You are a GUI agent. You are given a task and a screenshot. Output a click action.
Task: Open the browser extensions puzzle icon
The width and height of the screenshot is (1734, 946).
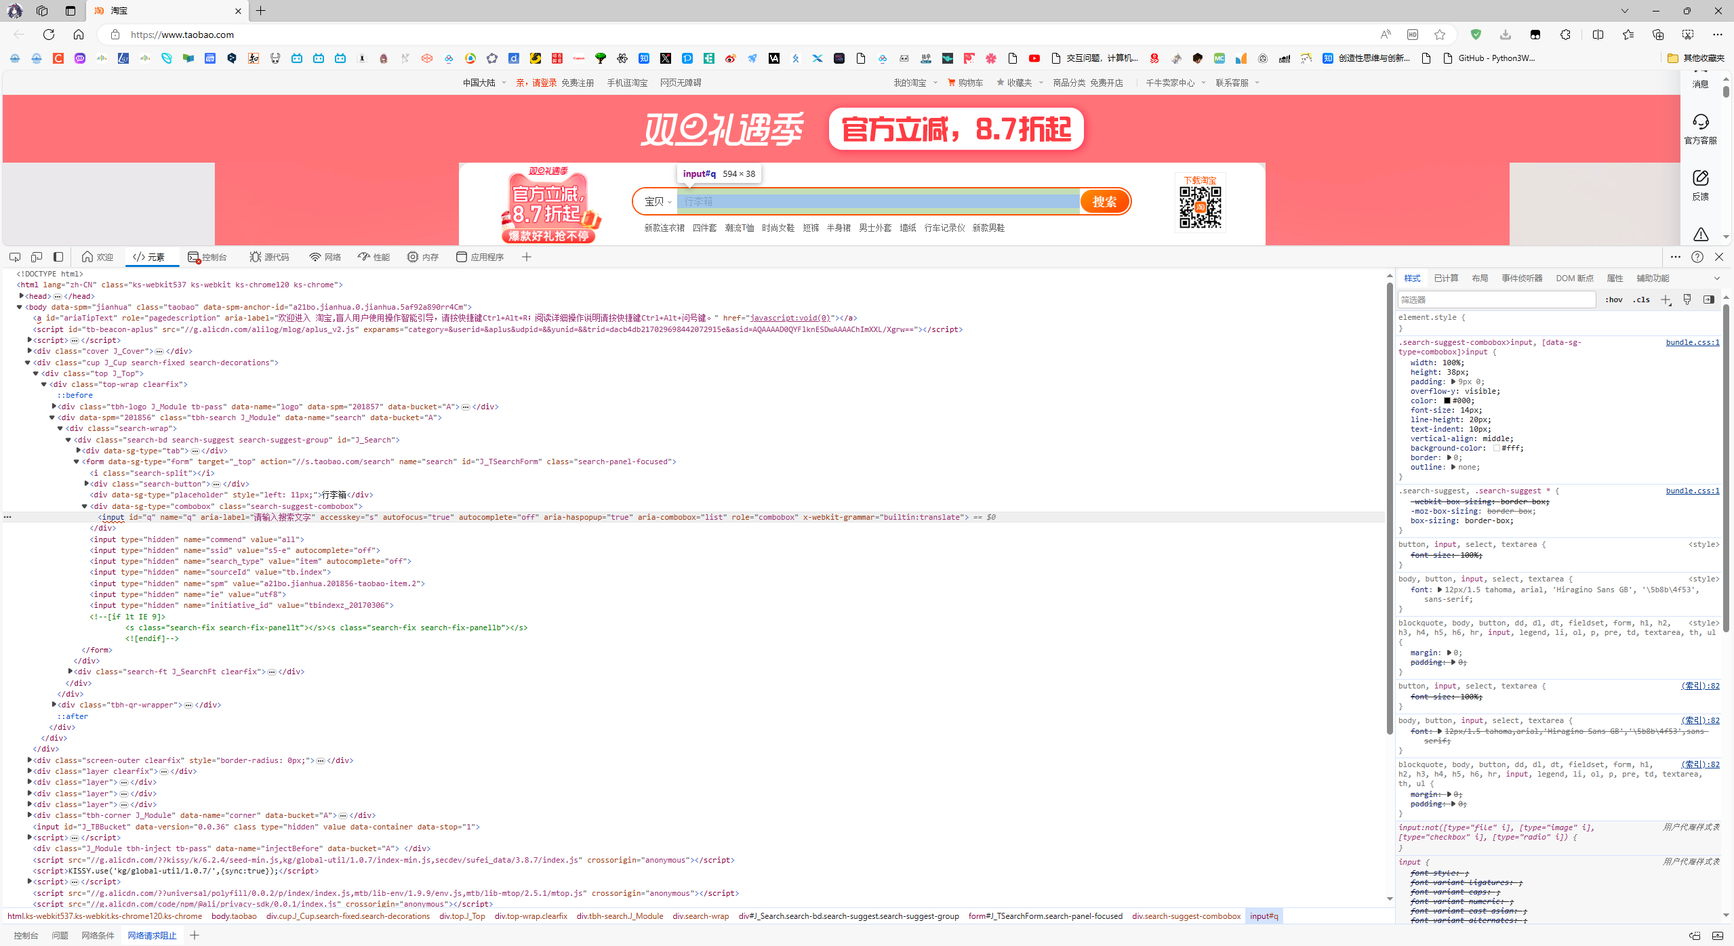pyautogui.click(x=1565, y=35)
